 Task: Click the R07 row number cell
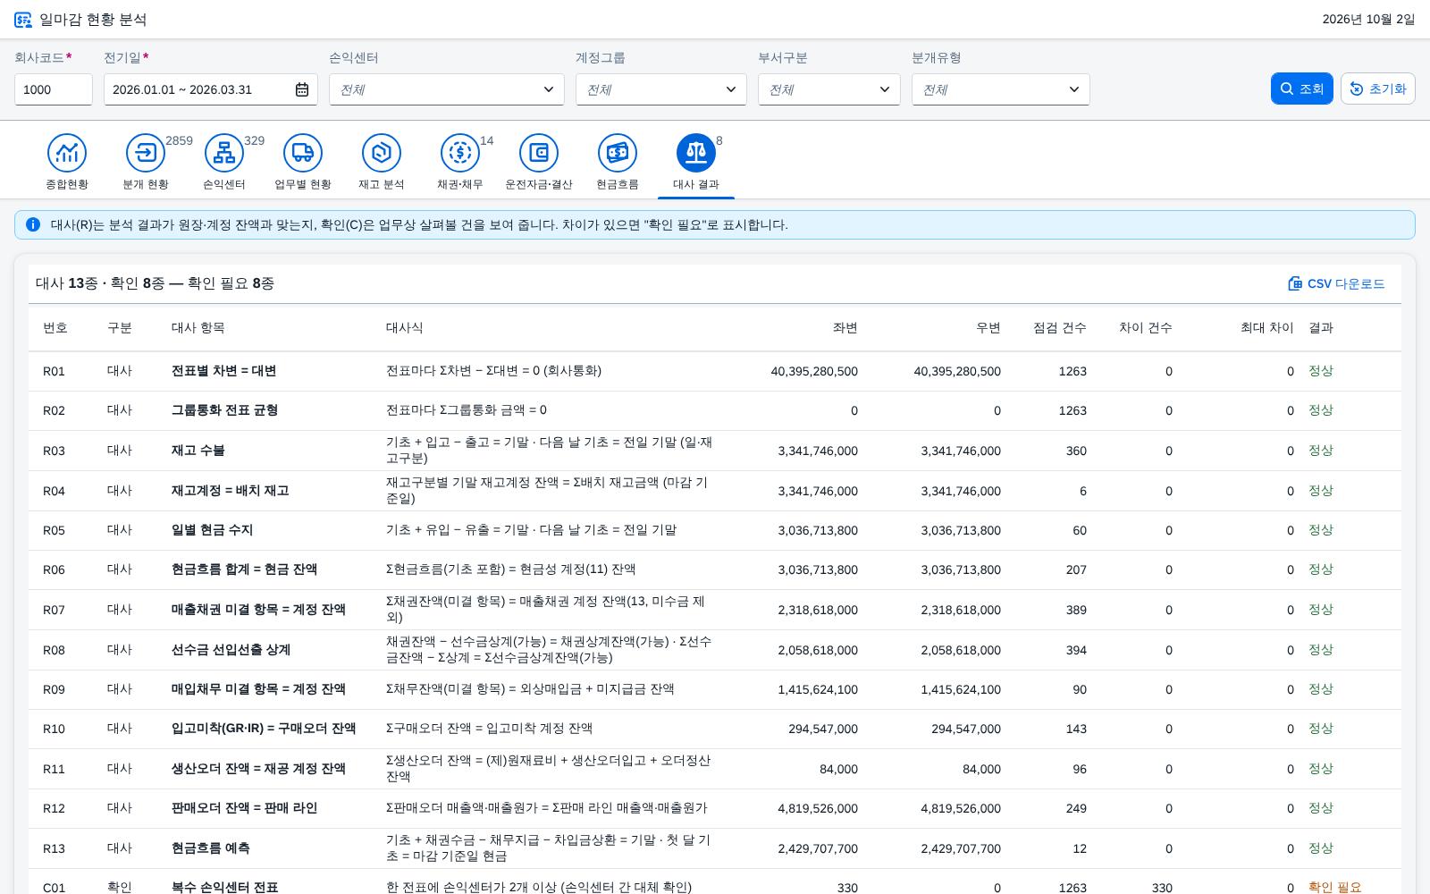click(54, 610)
